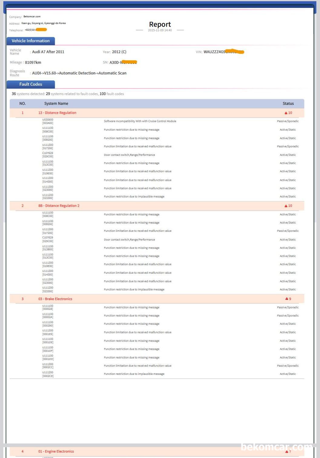This screenshot has height=458, width=320.
Task: Click the warning triangle on Distance Regulation 2 row
Action: (x=285, y=206)
